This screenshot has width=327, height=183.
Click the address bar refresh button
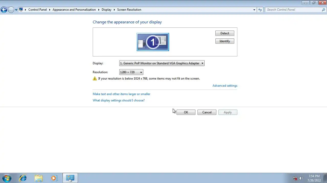point(260,10)
